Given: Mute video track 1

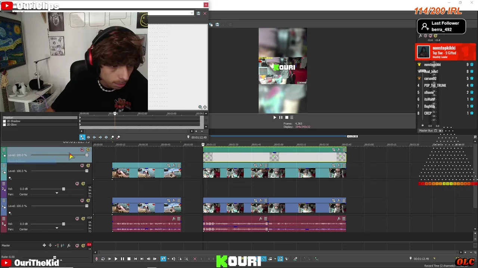Looking at the screenshot, I should pos(82,150).
